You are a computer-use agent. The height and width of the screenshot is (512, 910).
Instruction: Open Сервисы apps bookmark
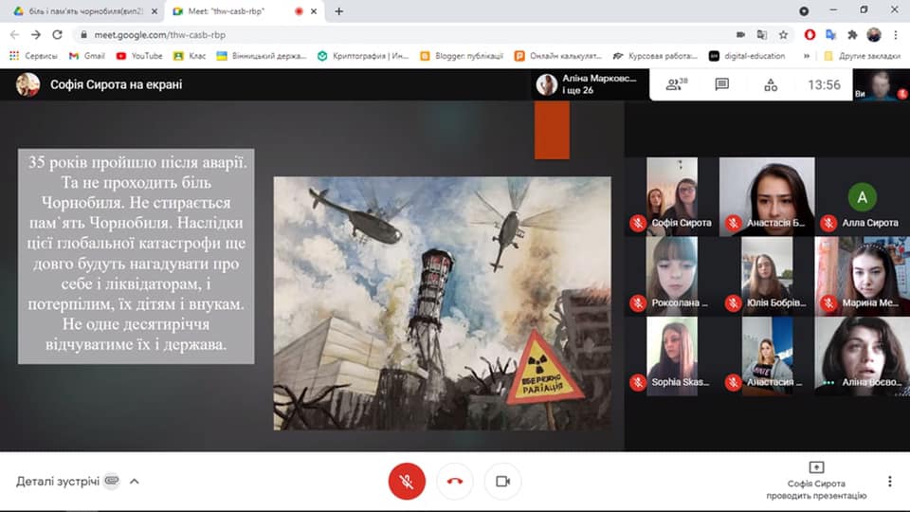[34, 56]
